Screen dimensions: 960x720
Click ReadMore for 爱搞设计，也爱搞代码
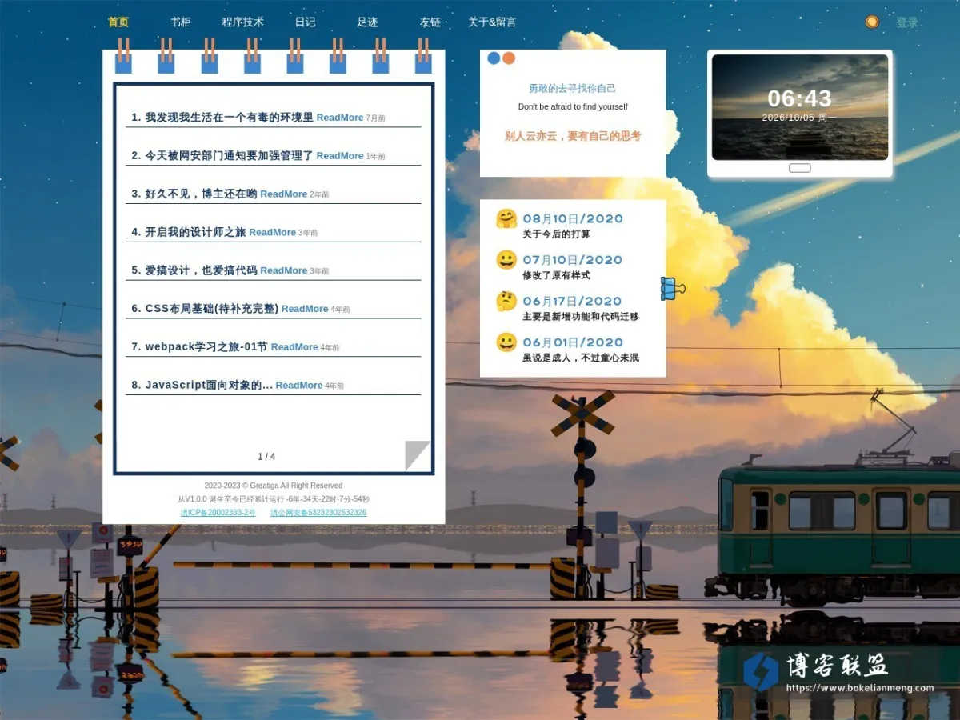tap(284, 271)
